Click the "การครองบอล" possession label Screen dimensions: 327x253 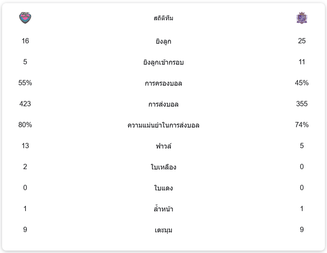tap(163, 84)
